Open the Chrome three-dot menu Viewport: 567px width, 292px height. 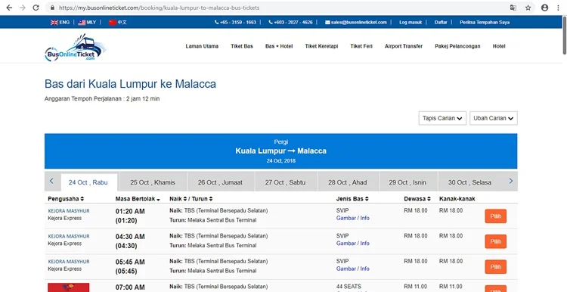(x=559, y=8)
